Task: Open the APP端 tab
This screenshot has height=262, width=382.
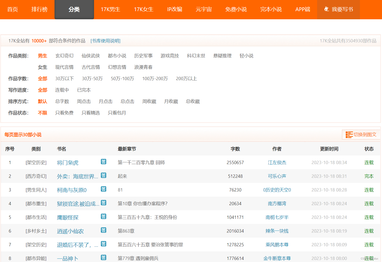Action: tap(303, 9)
